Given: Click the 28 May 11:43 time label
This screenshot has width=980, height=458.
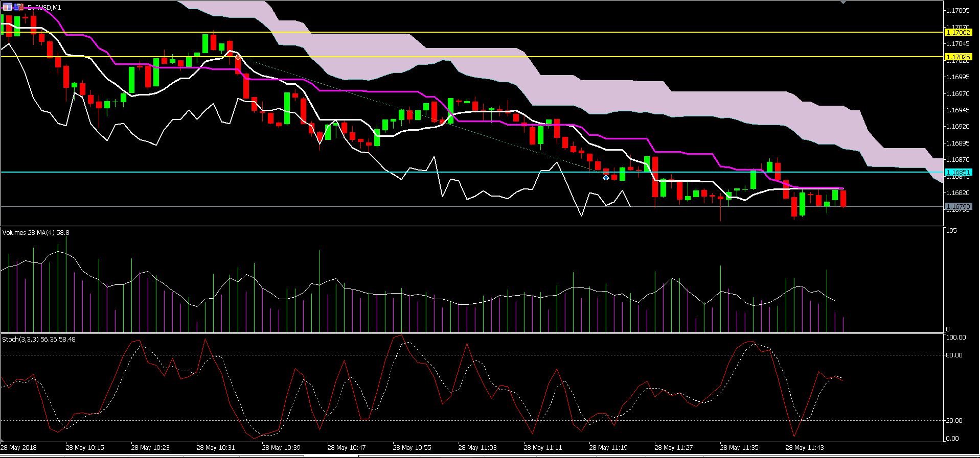Looking at the screenshot, I should pyautogui.click(x=805, y=448).
